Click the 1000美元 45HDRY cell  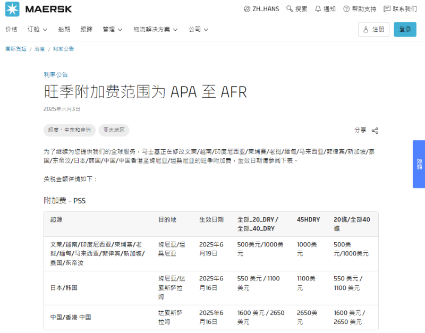coord(307,249)
